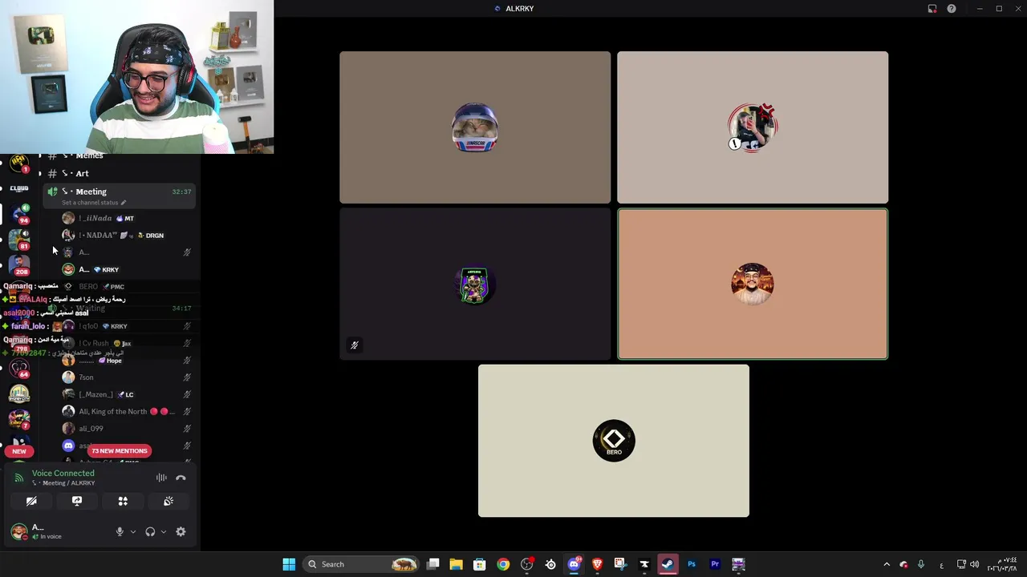The width and height of the screenshot is (1027, 577).
Task: Open the soundboard icon
Action: coord(168,501)
